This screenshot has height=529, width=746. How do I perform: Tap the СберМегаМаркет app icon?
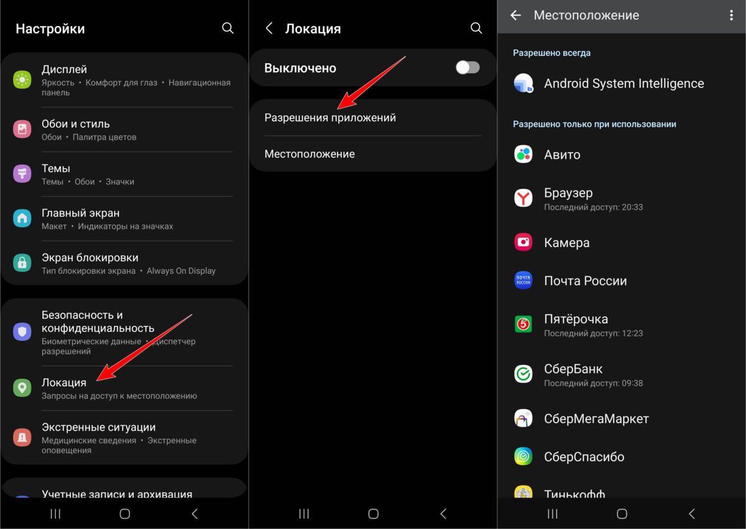523,418
